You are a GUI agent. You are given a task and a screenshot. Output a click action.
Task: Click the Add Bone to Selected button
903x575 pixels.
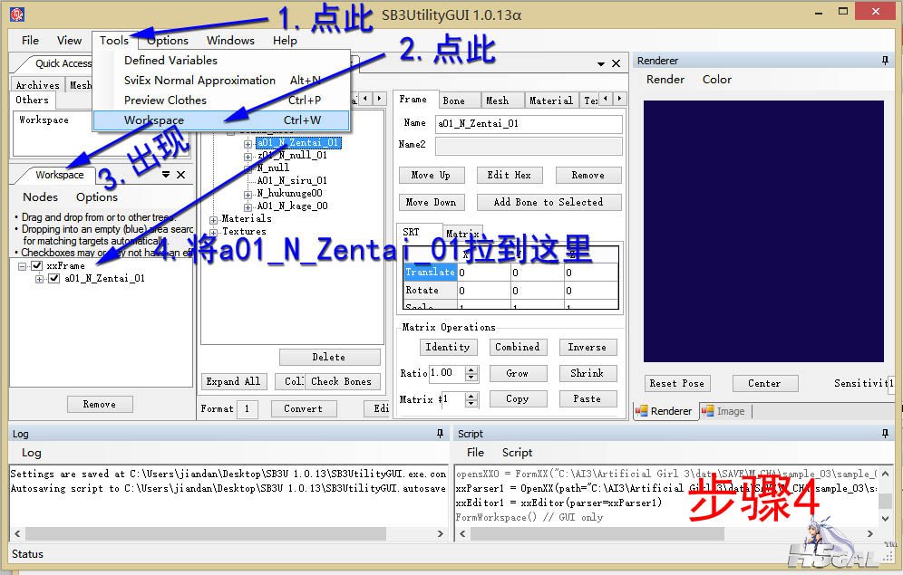[549, 202]
